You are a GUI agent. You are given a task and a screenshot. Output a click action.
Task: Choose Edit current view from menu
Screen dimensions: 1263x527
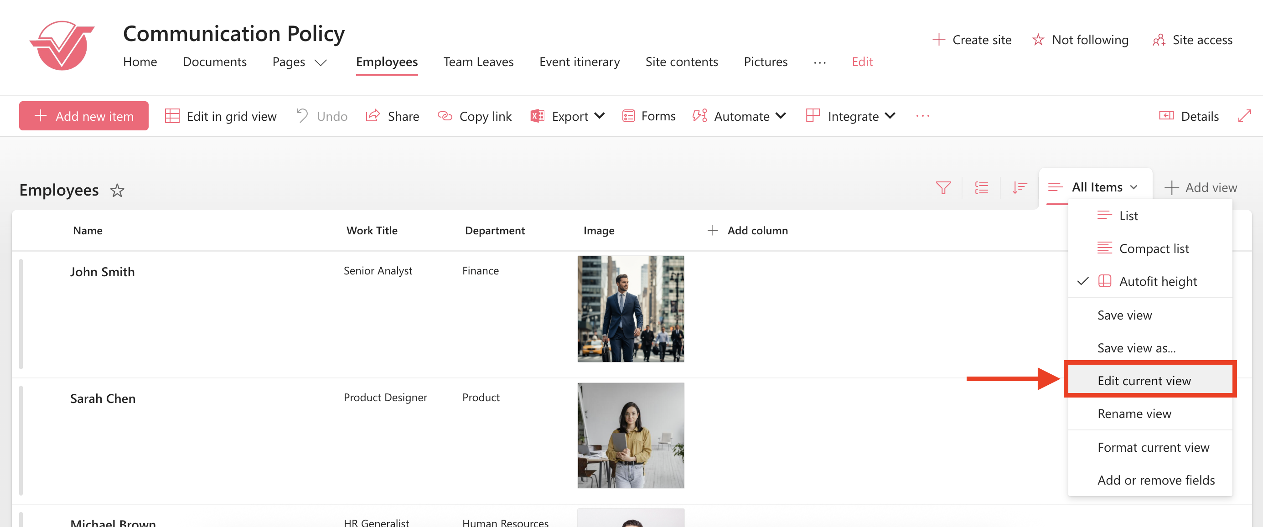[x=1144, y=380]
